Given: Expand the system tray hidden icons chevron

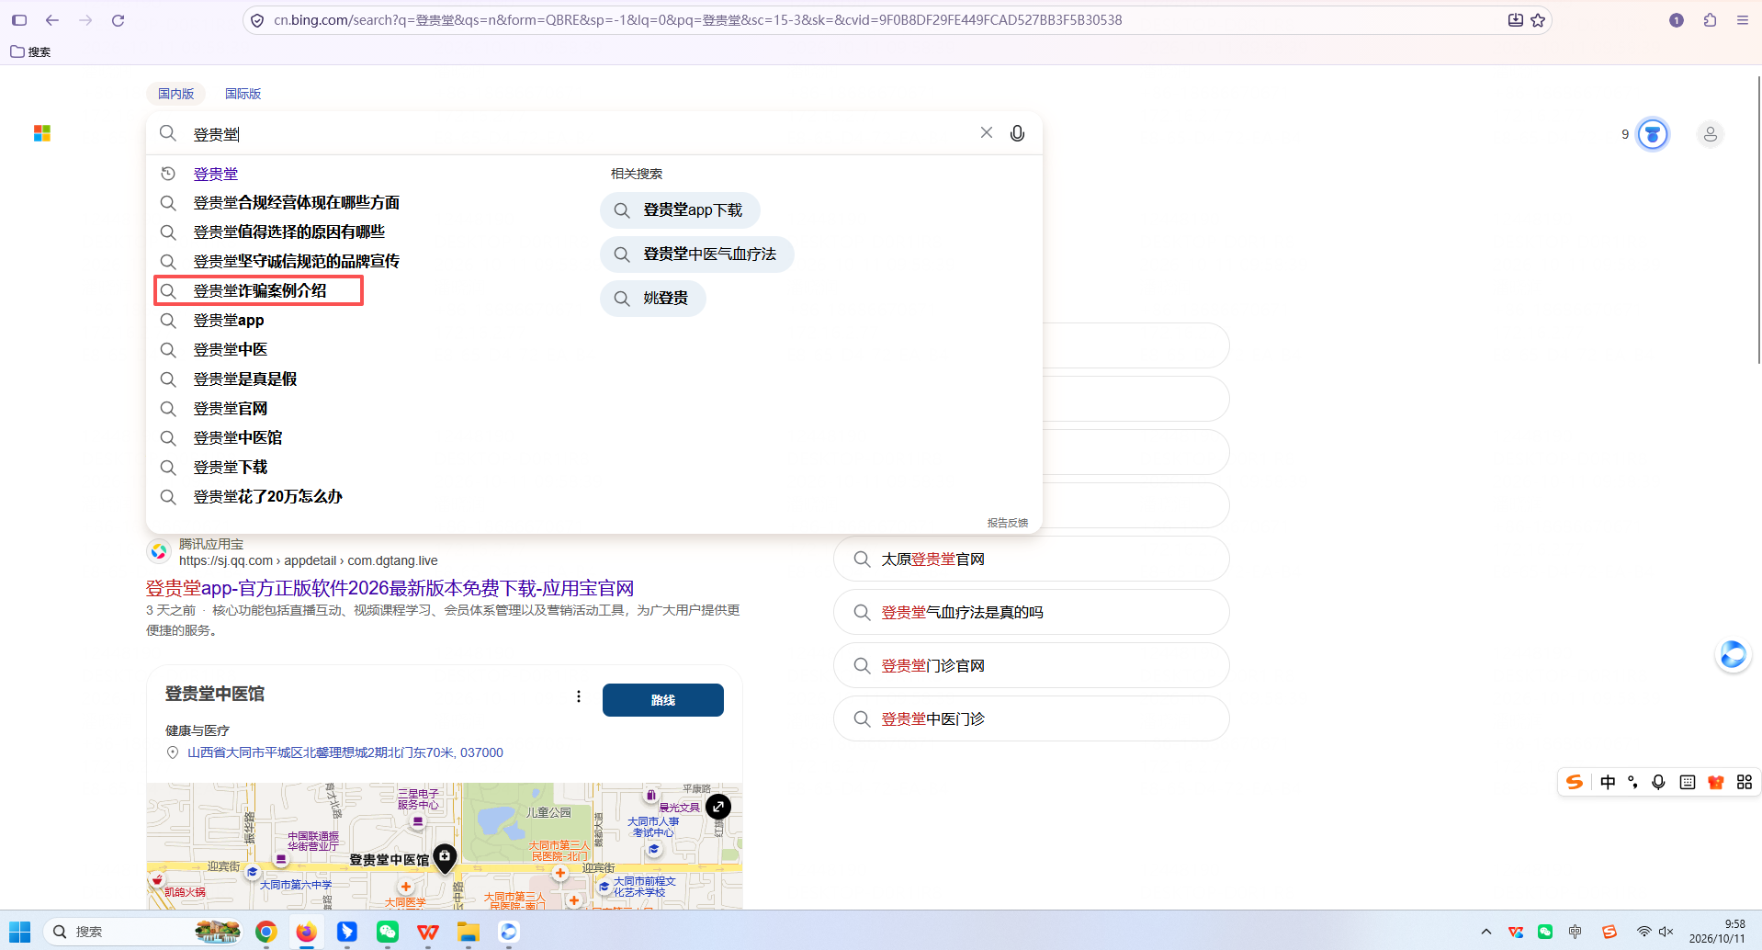Looking at the screenshot, I should pyautogui.click(x=1486, y=932).
